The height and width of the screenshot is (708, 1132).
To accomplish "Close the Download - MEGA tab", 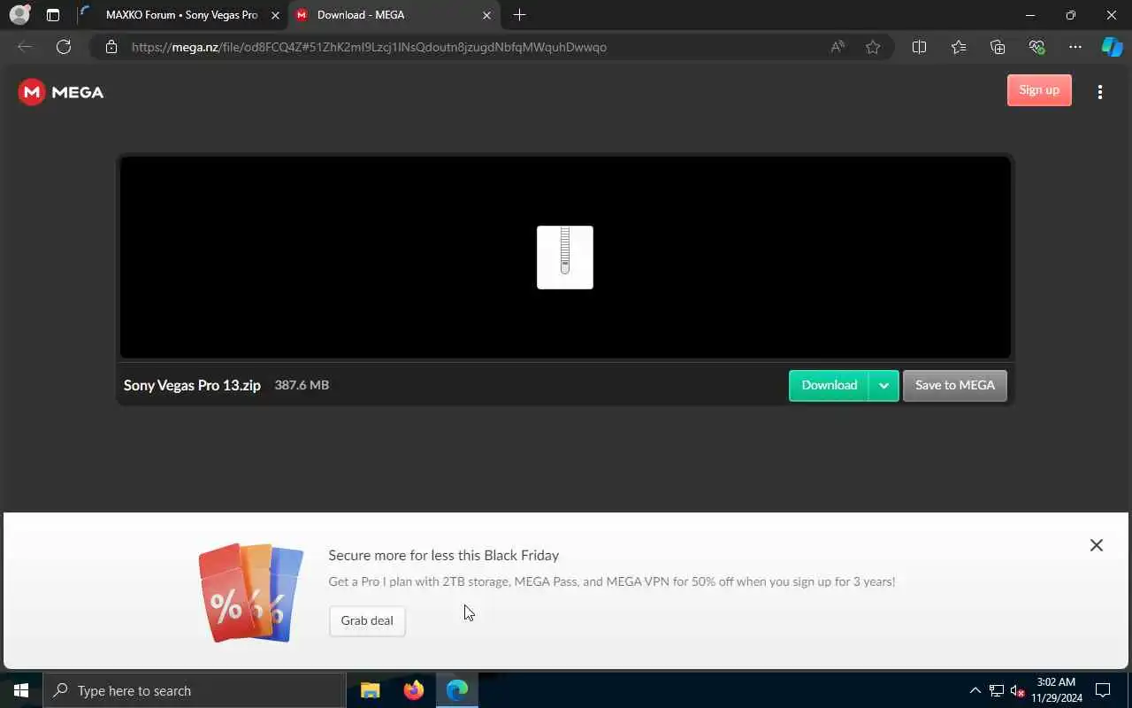I will click(x=486, y=15).
